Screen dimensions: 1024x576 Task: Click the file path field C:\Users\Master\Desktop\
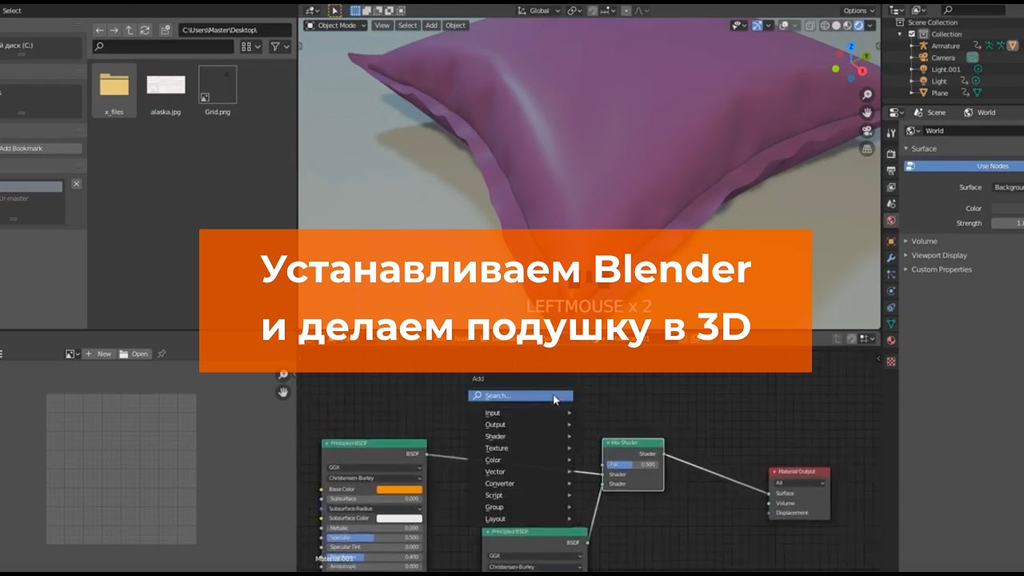click(235, 30)
